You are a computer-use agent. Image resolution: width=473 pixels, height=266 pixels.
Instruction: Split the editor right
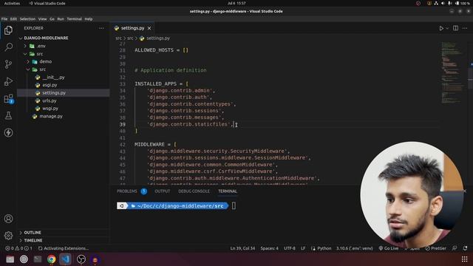coord(455,28)
